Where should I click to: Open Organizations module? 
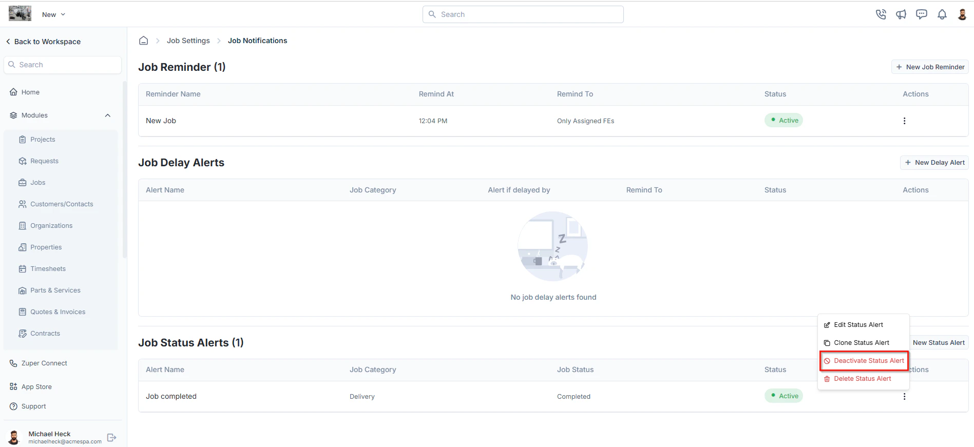(46, 226)
